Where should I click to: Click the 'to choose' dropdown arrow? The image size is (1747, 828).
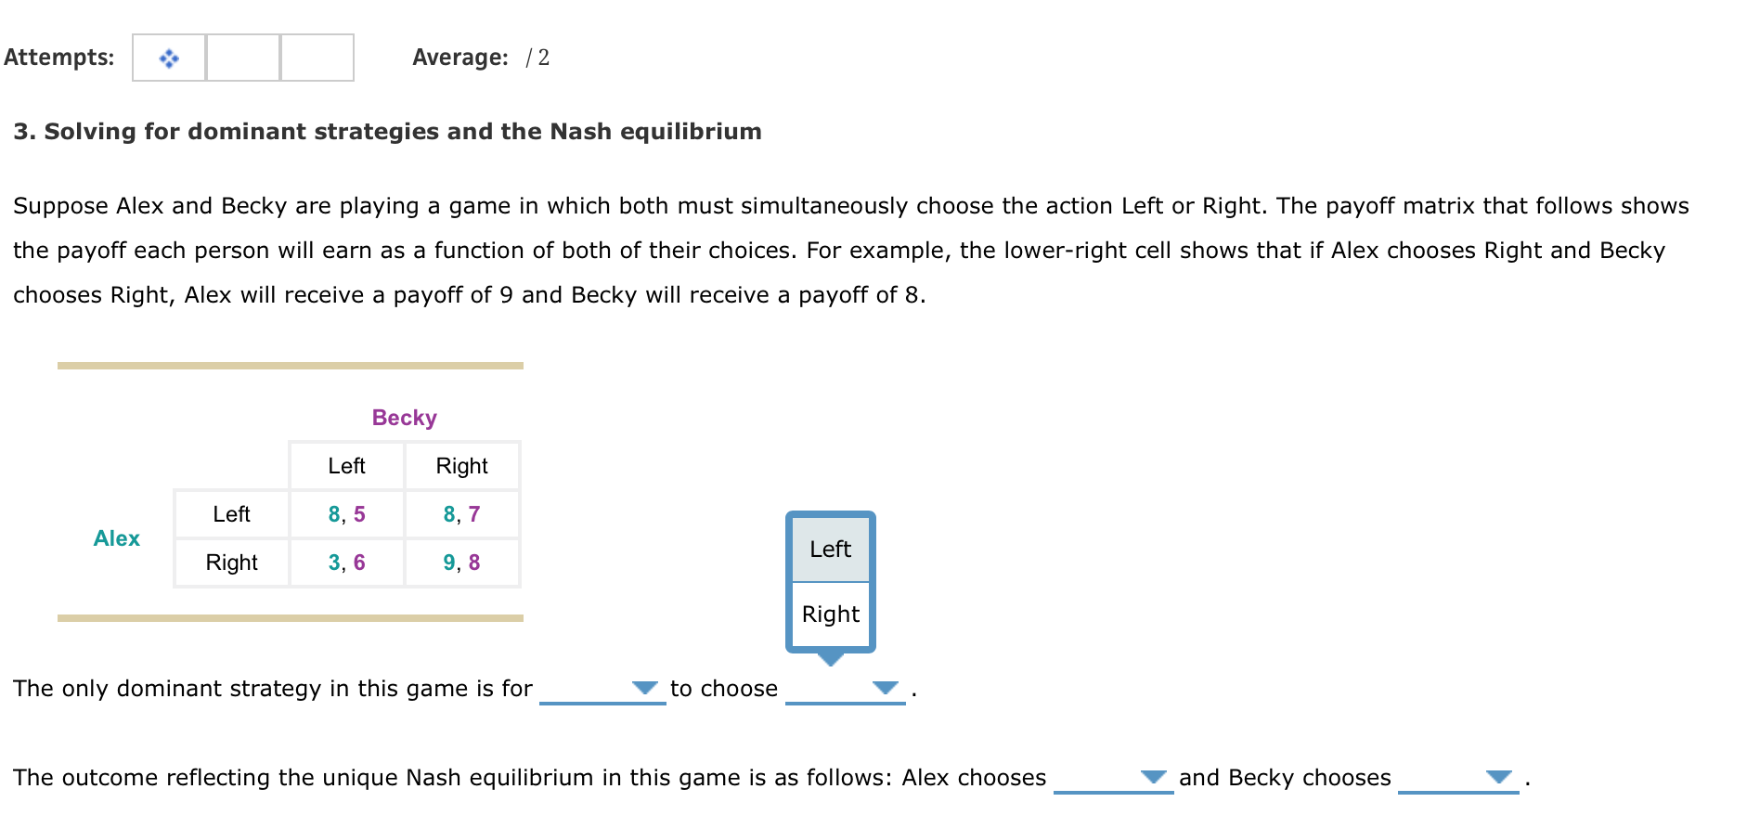click(885, 688)
